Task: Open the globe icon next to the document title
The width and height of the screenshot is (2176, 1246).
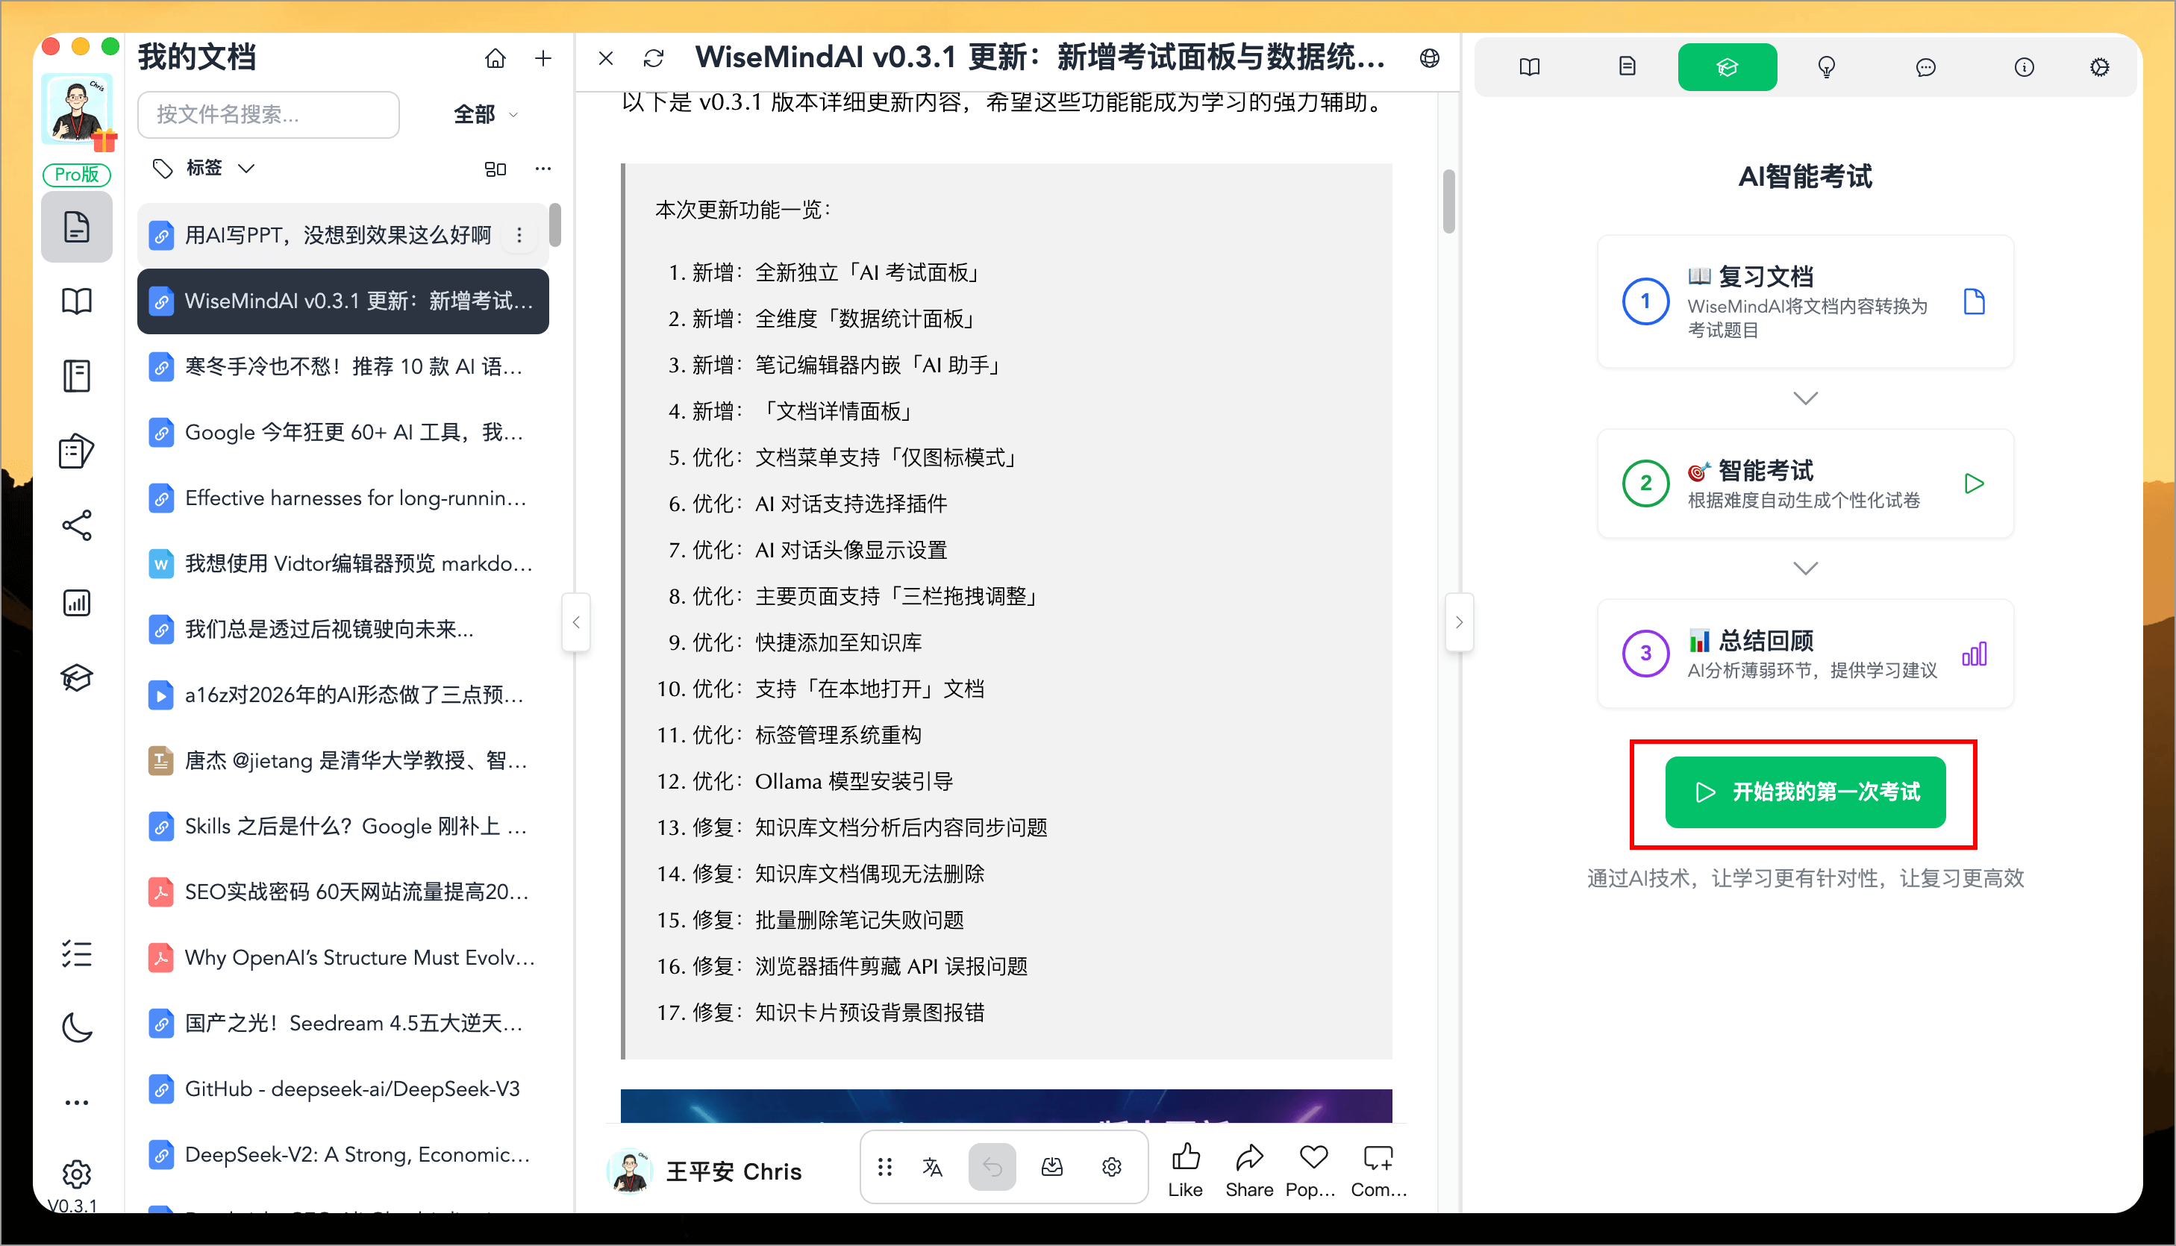Action: tap(1429, 58)
